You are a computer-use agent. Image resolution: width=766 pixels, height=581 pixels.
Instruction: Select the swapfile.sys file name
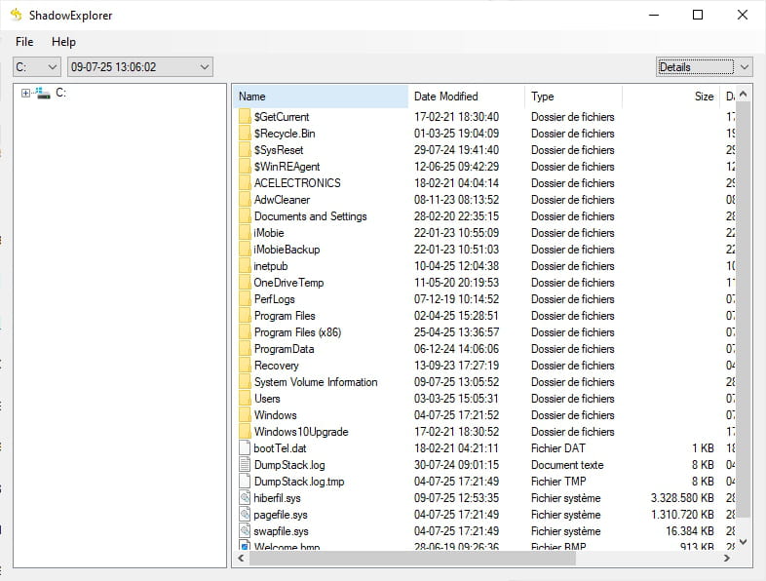[x=281, y=531]
